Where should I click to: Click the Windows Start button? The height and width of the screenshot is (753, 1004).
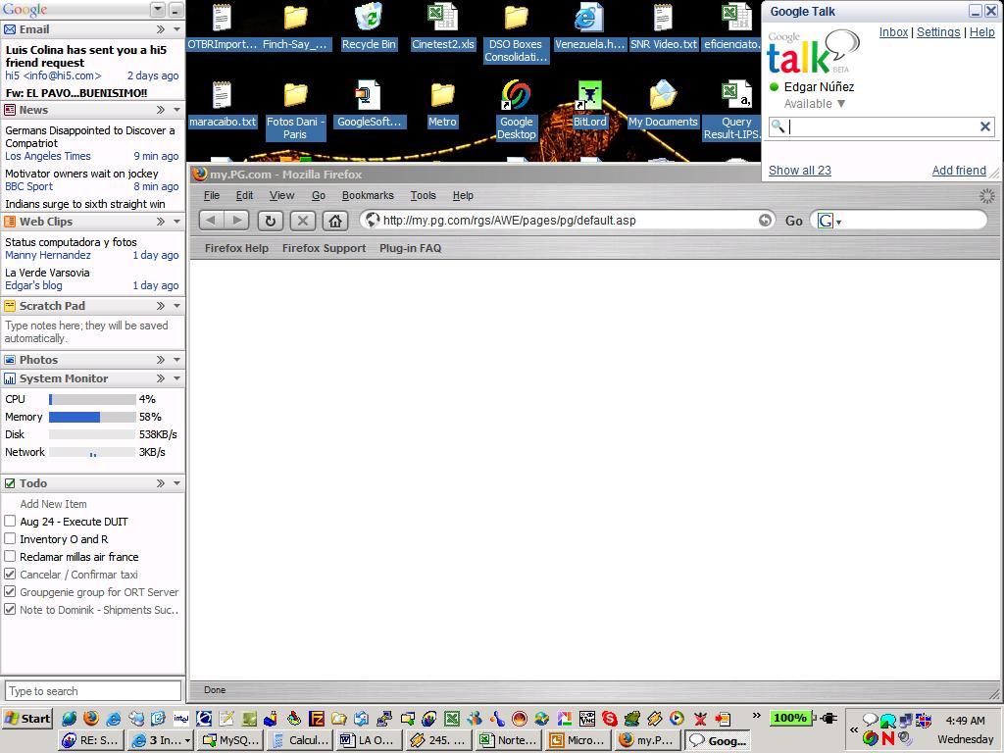[x=26, y=719]
